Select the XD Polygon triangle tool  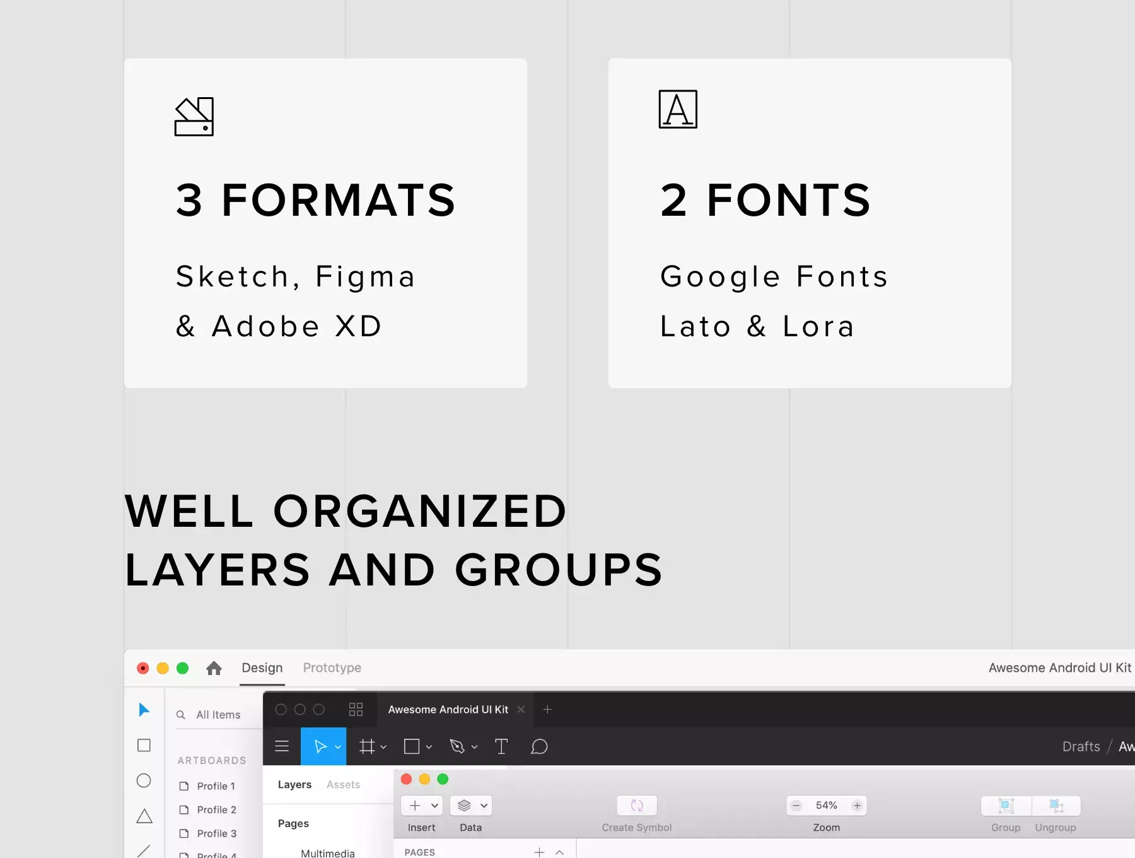(144, 816)
